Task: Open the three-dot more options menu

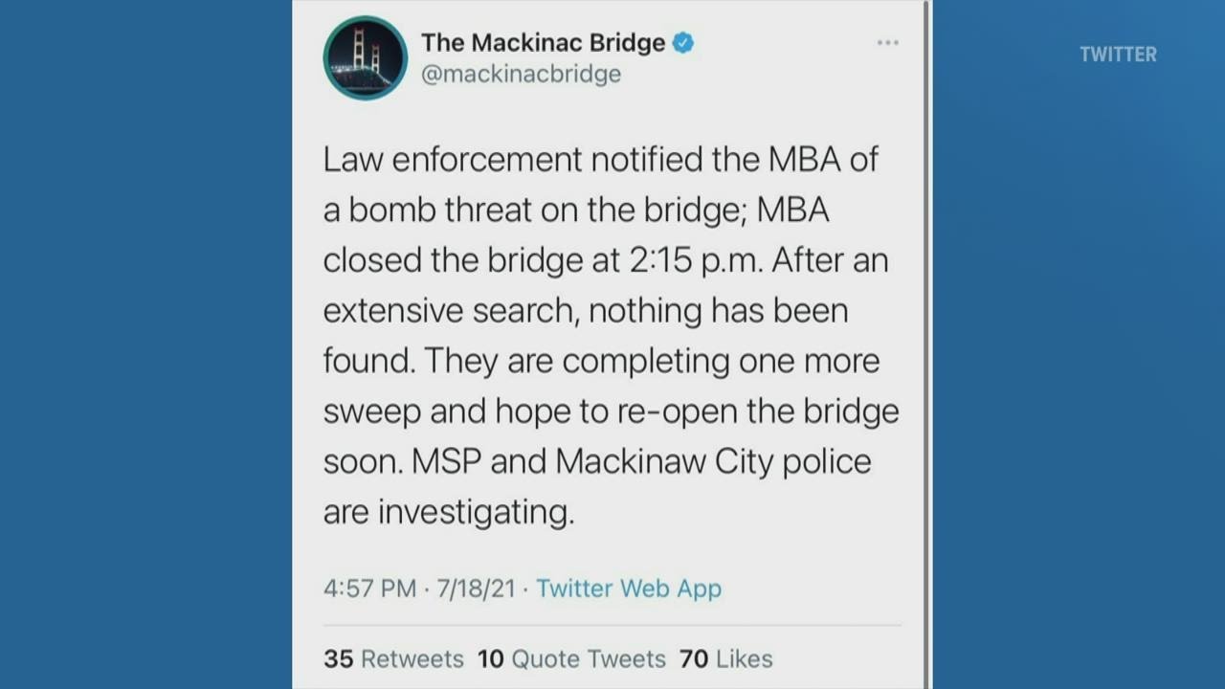Action: tap(887, 43)
